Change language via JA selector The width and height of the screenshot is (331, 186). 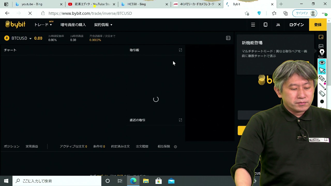pos(278,25)
